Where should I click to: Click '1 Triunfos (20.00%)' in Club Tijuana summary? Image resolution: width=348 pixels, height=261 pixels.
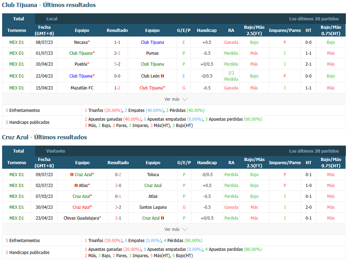[103, 111]
